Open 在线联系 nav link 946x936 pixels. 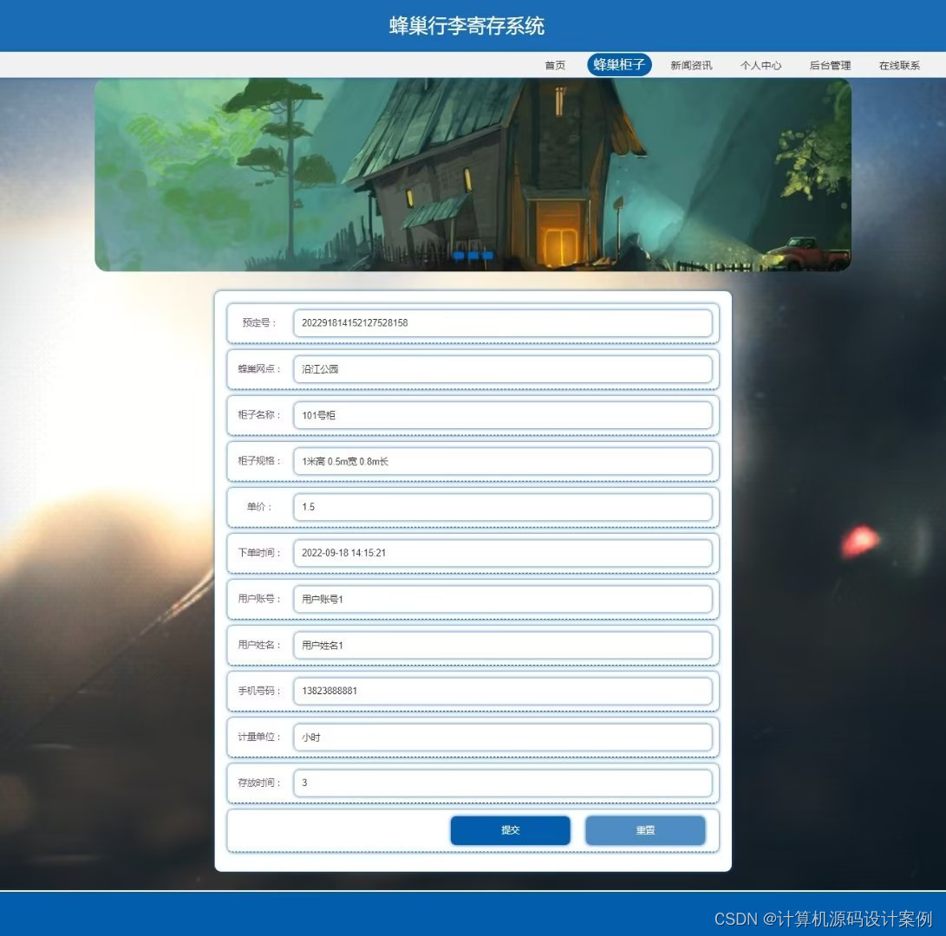pos(899,65)
